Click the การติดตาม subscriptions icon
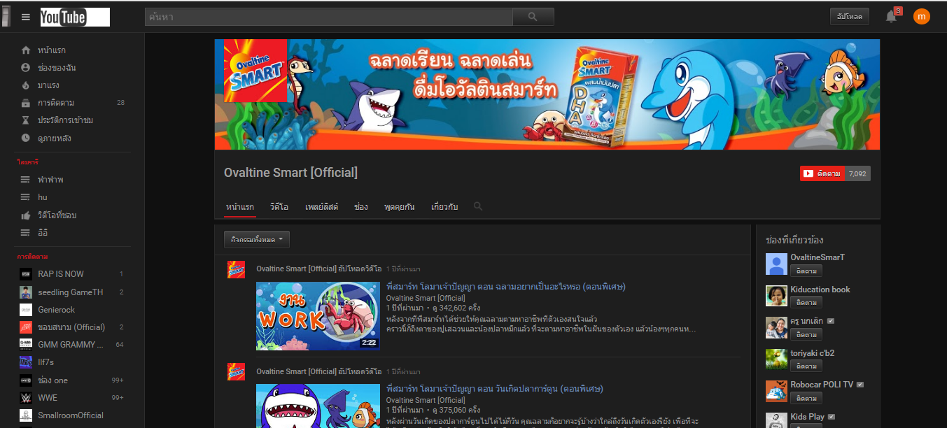This screenshot has width=947, height=428. point(26,103)
